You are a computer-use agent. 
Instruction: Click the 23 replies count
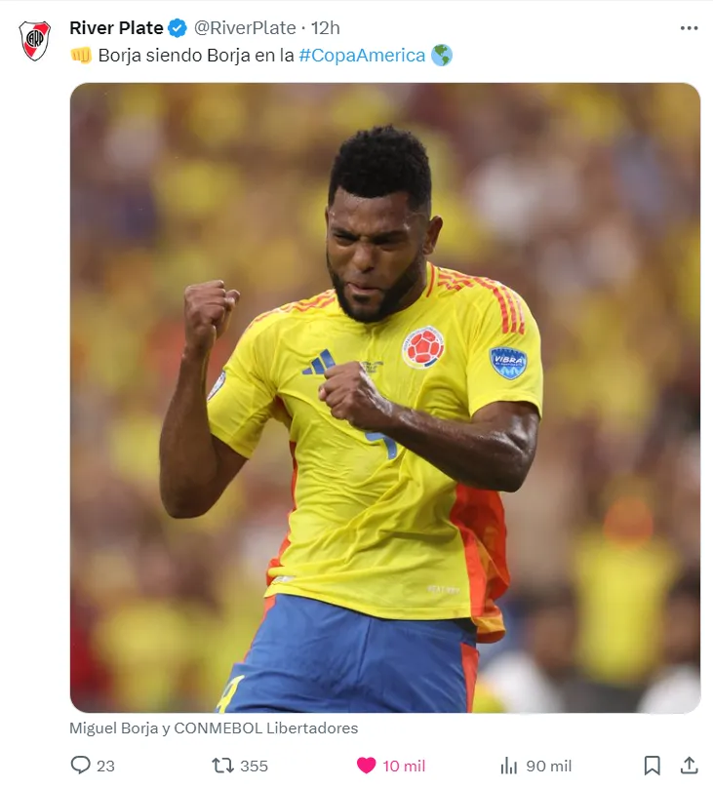(105, 766)
